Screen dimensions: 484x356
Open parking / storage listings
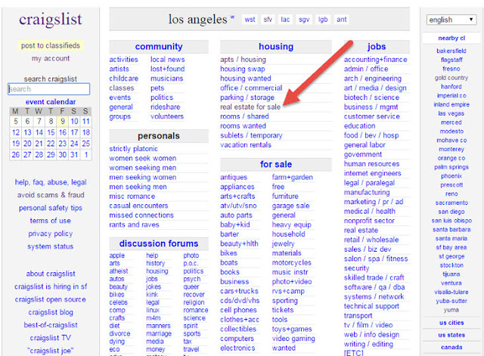(x=247, y=98)
